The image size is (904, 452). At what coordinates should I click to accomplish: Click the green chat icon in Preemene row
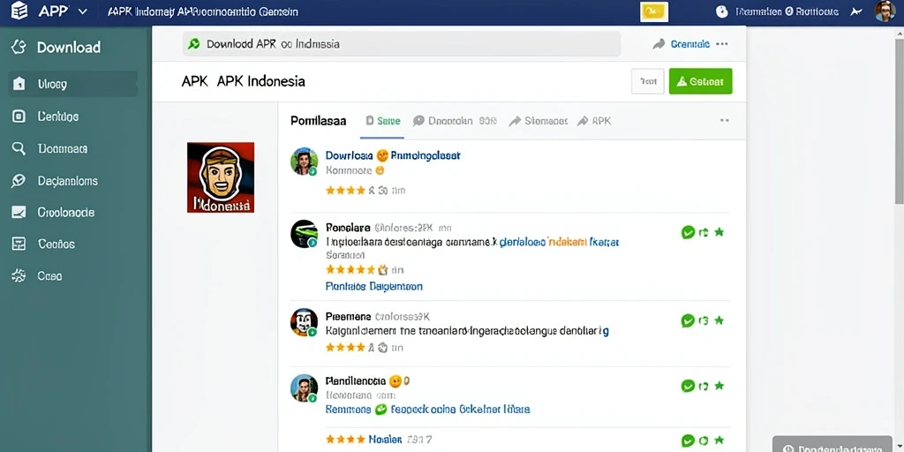point(688,320)
